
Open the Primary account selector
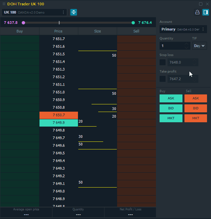point(180,29)
